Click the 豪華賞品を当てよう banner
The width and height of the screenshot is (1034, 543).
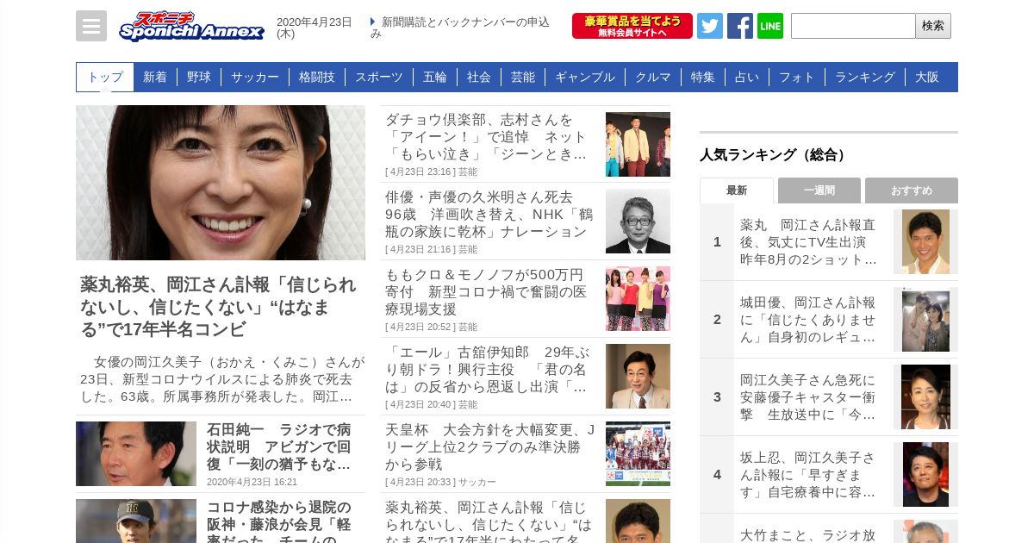click(x=632, y=26)
